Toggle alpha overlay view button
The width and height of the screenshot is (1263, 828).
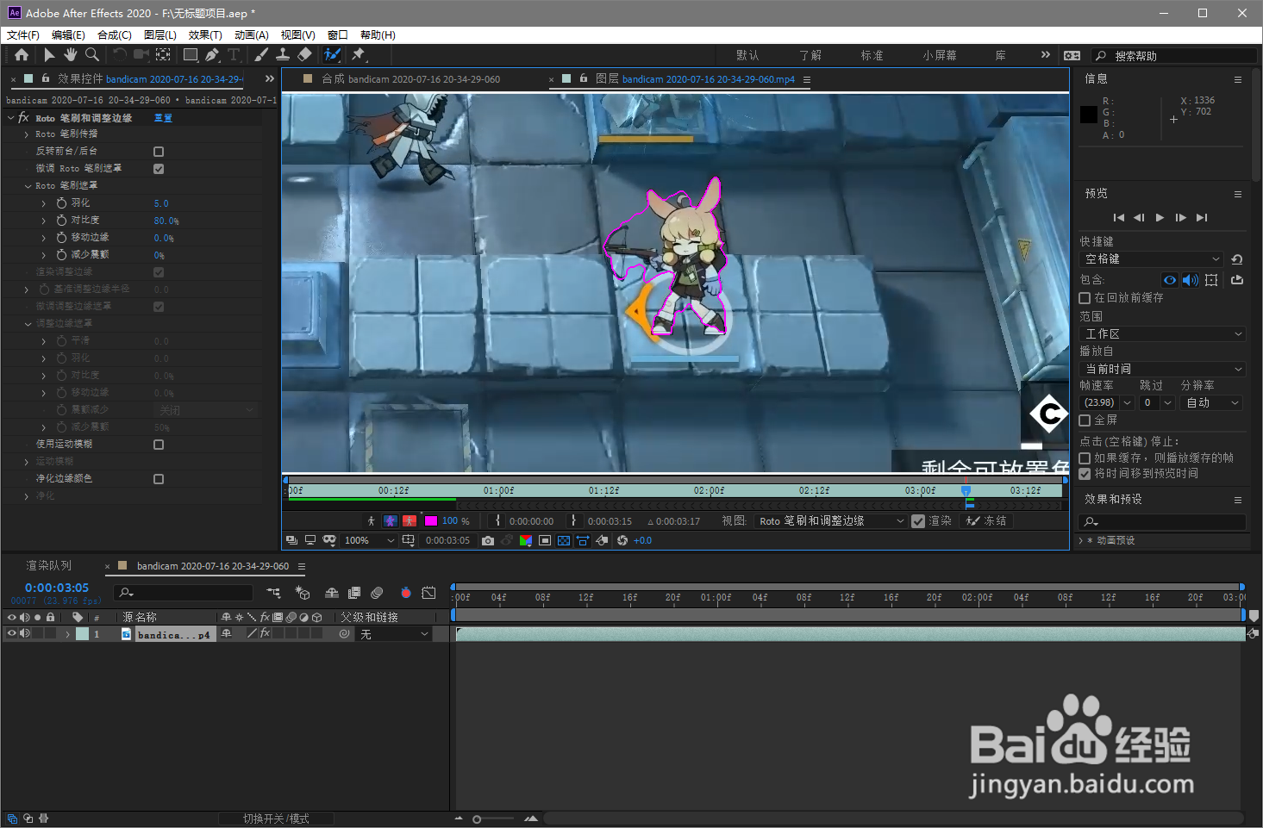[410, 520]
